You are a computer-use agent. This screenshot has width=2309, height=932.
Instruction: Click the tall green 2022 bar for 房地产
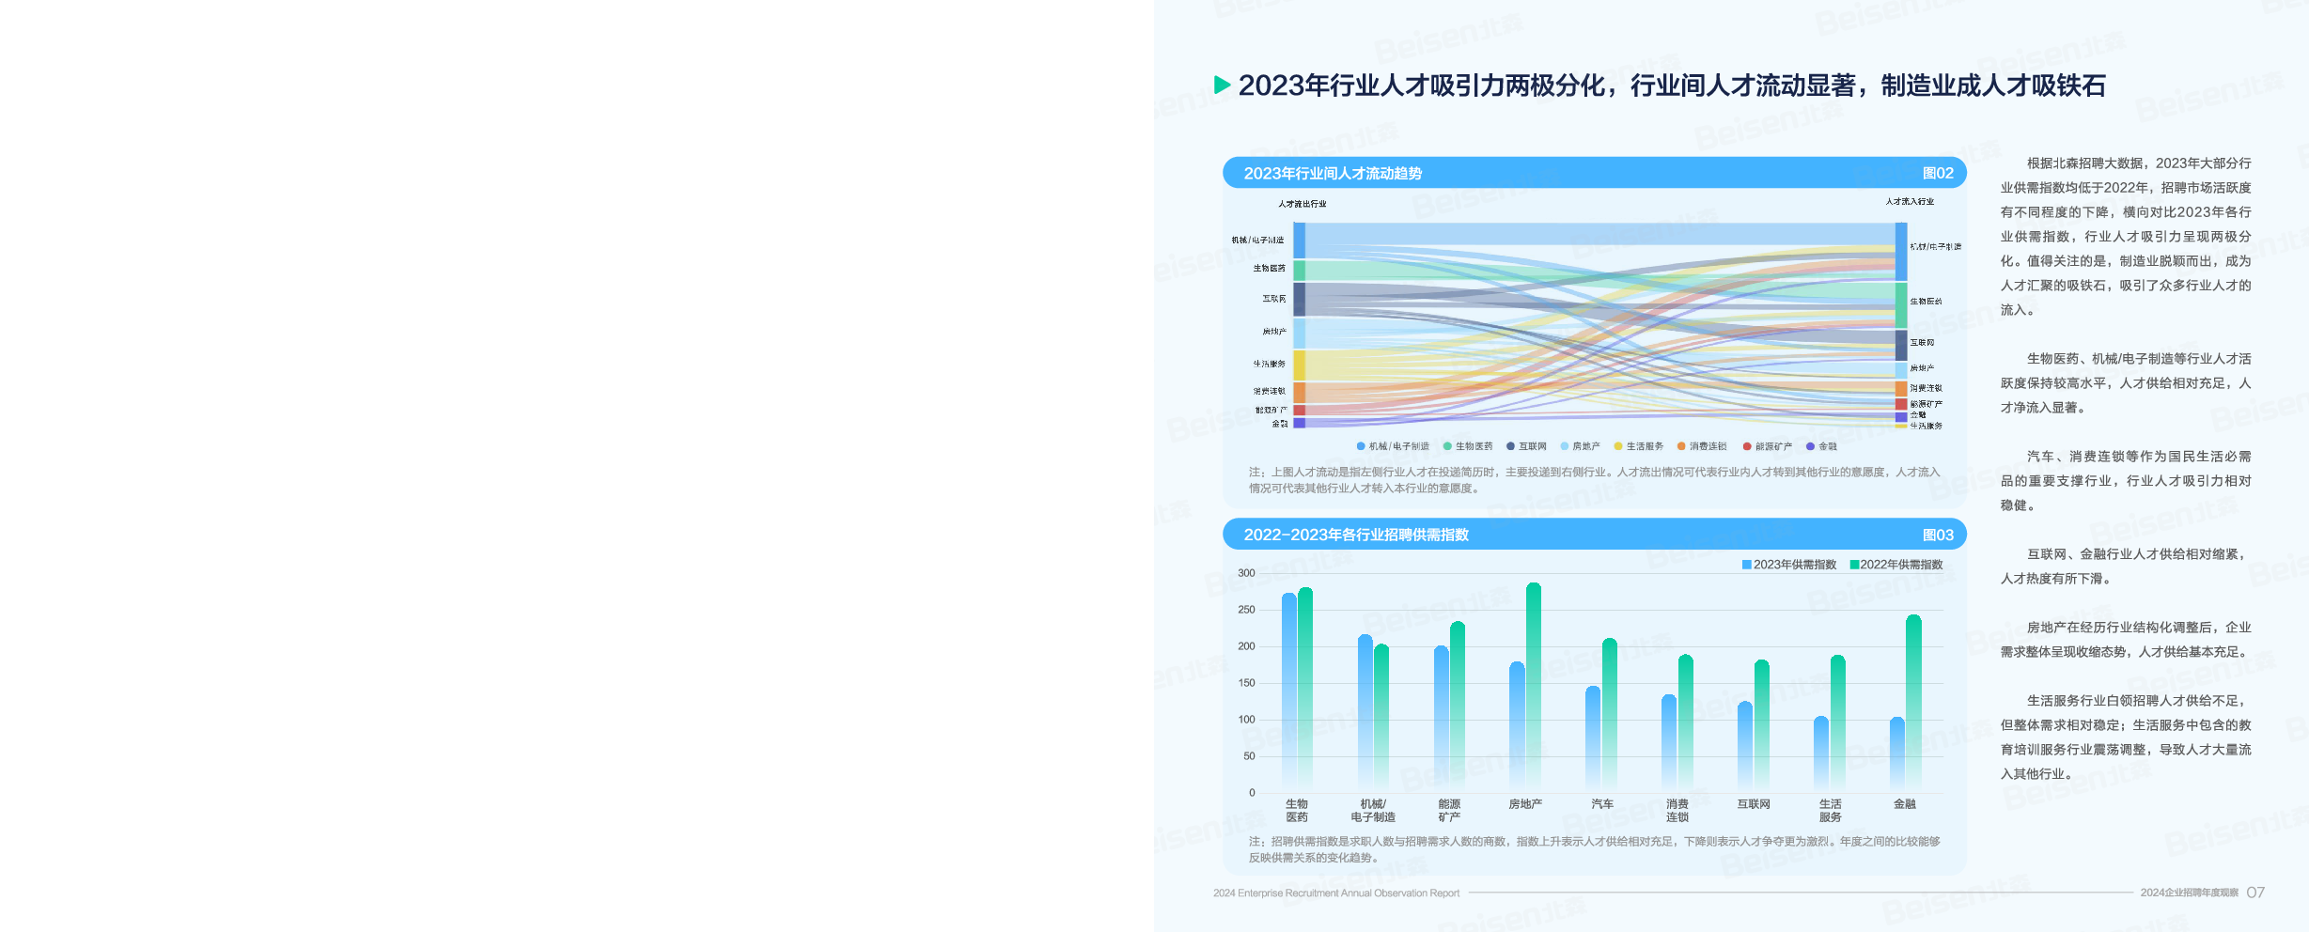coord(1534,686)
